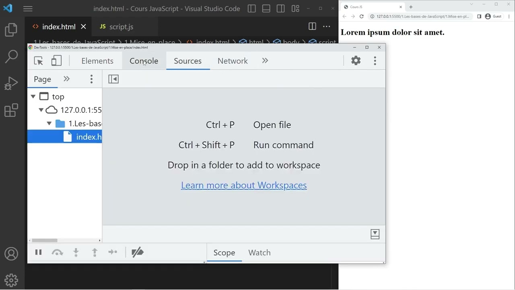This screenshot has width=515, height=290.
Task: Switch to the Network tab
Action: tap(233, 61)
